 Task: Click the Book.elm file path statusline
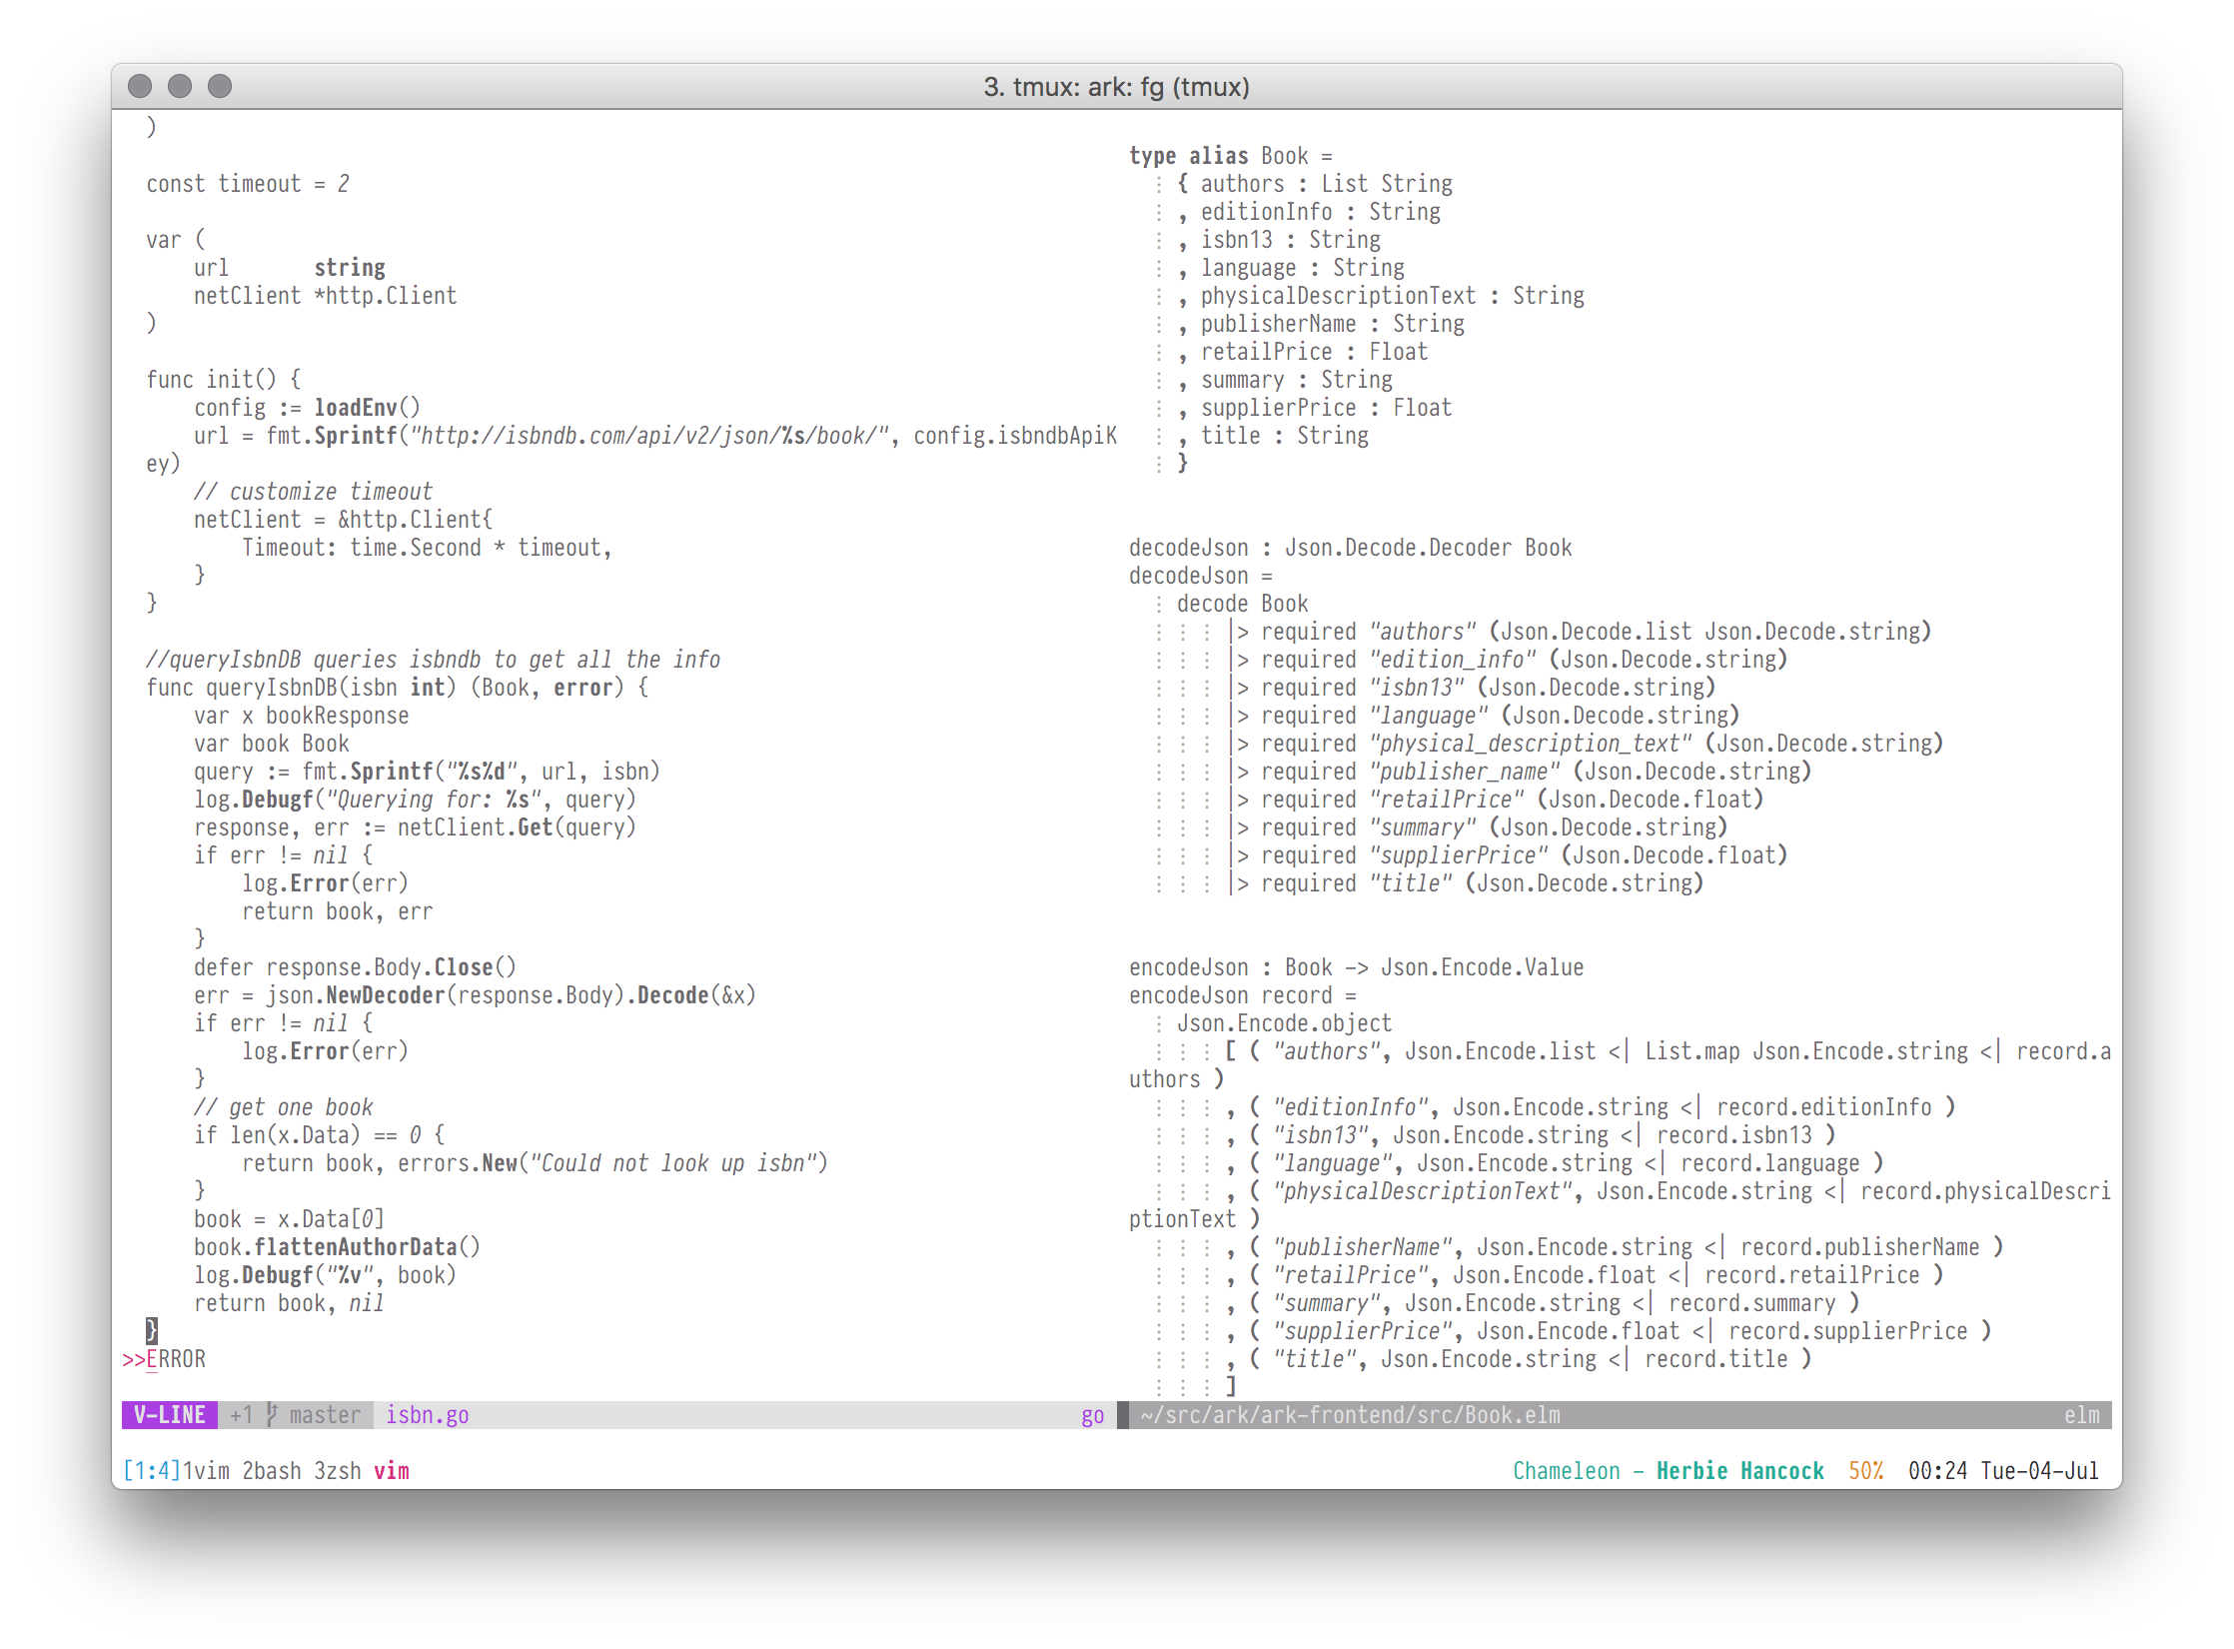tap(1350, 1415)
